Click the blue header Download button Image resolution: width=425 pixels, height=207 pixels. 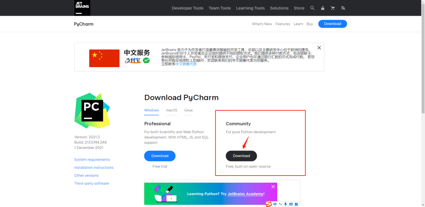[x=333, y=24]
